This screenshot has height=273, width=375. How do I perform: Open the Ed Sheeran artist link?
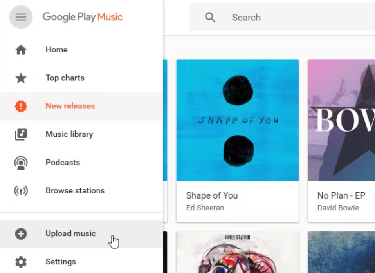(205, 208)
